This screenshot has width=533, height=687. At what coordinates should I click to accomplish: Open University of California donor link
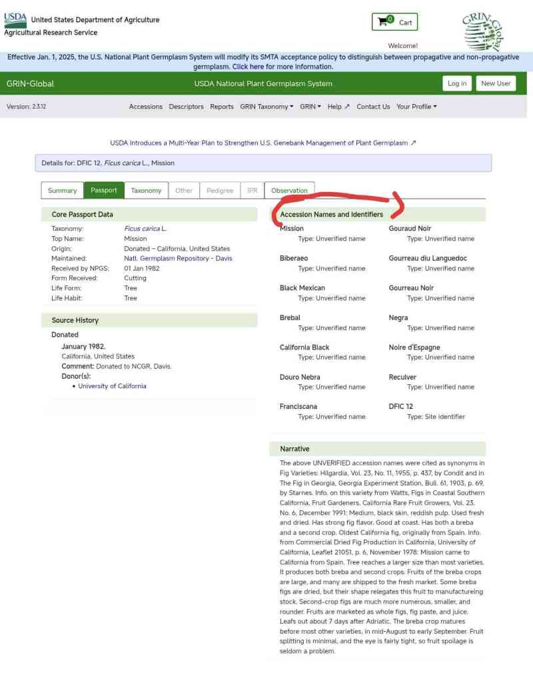point(112,386)
